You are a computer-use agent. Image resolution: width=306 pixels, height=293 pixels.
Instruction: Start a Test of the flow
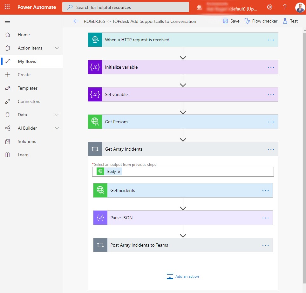pyautogui.click(x=290, y=21)
